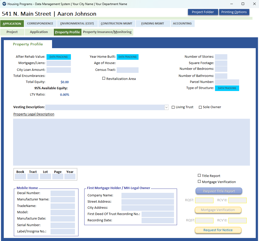Click the Parcel Number field
Viewport: 259px width, 241px height.
click(227, 82)
